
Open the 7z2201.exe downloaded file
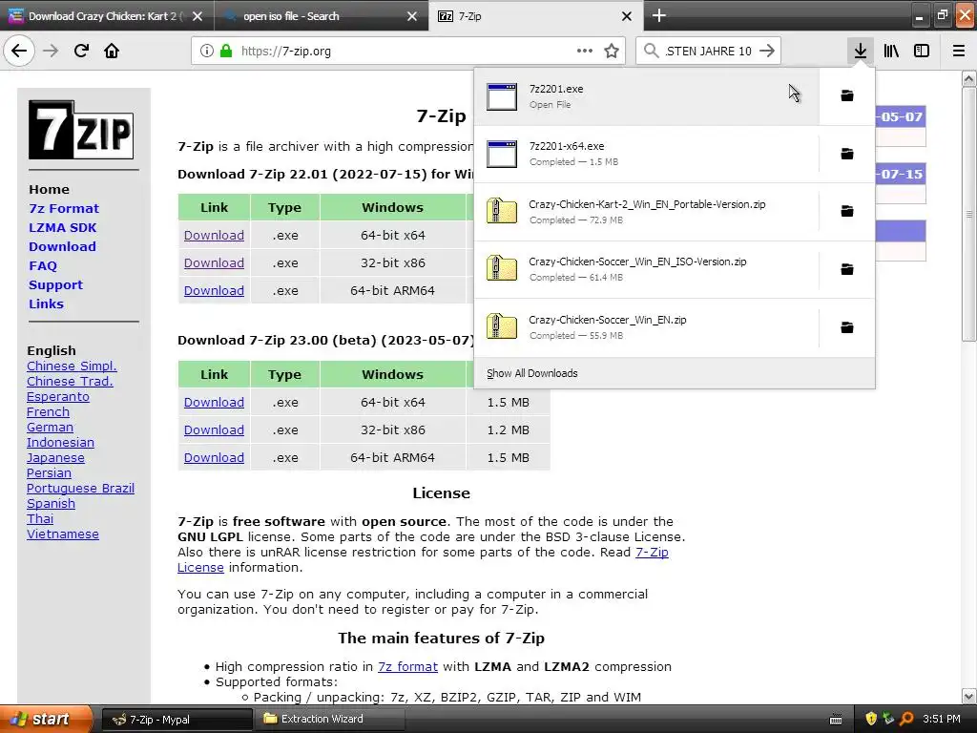tap(647, 96)
